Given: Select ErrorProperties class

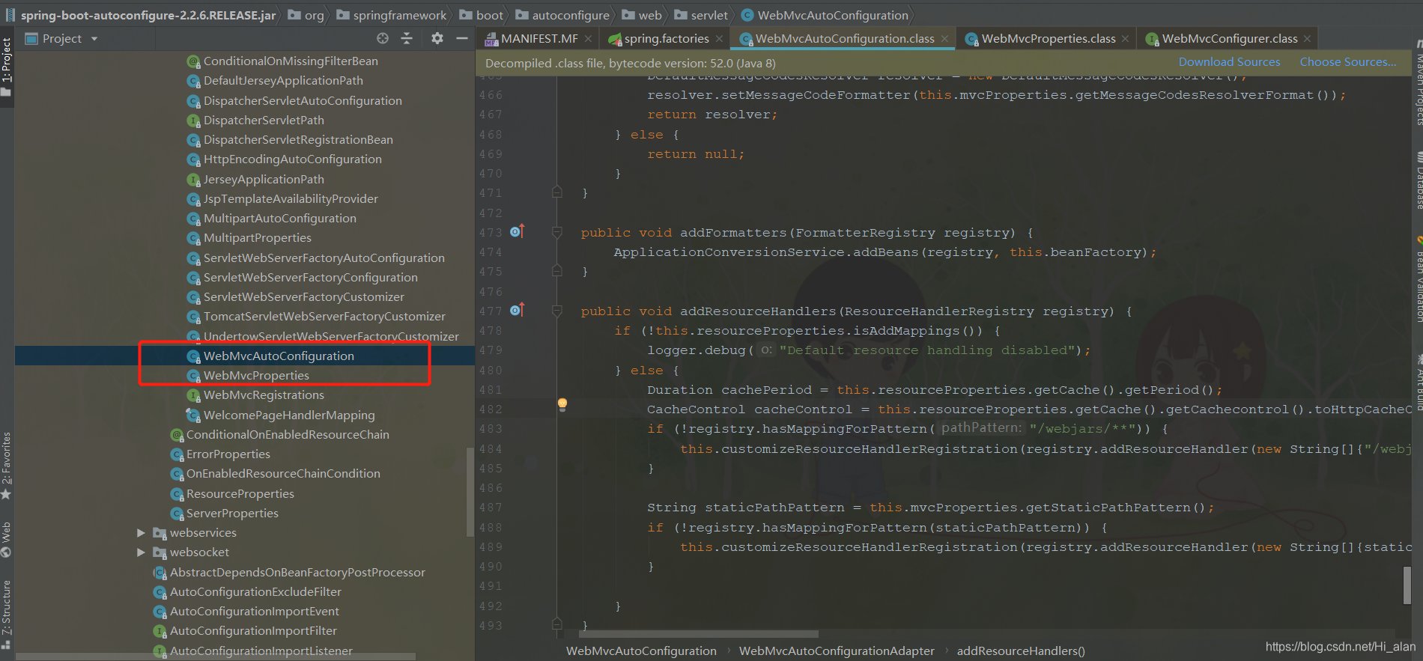Looking at the screenshot, I should (228, 454).
